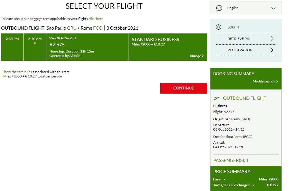Click the GRU airport code link
The width and height of the screenshot is (290, 191).
72,28
